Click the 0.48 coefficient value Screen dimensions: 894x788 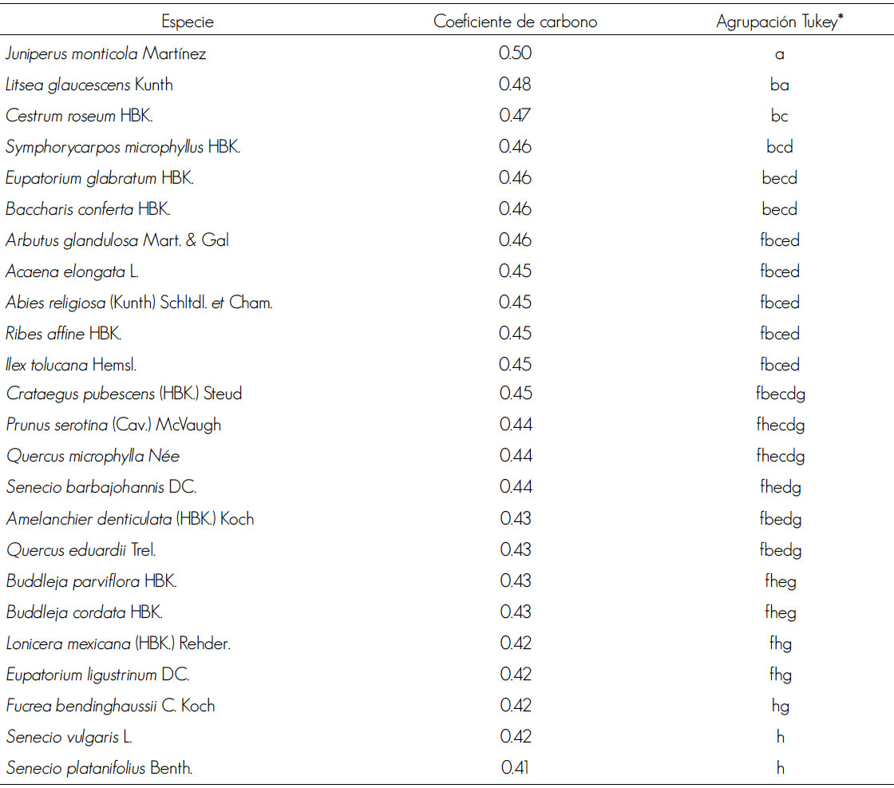click(x=515, y=85)
